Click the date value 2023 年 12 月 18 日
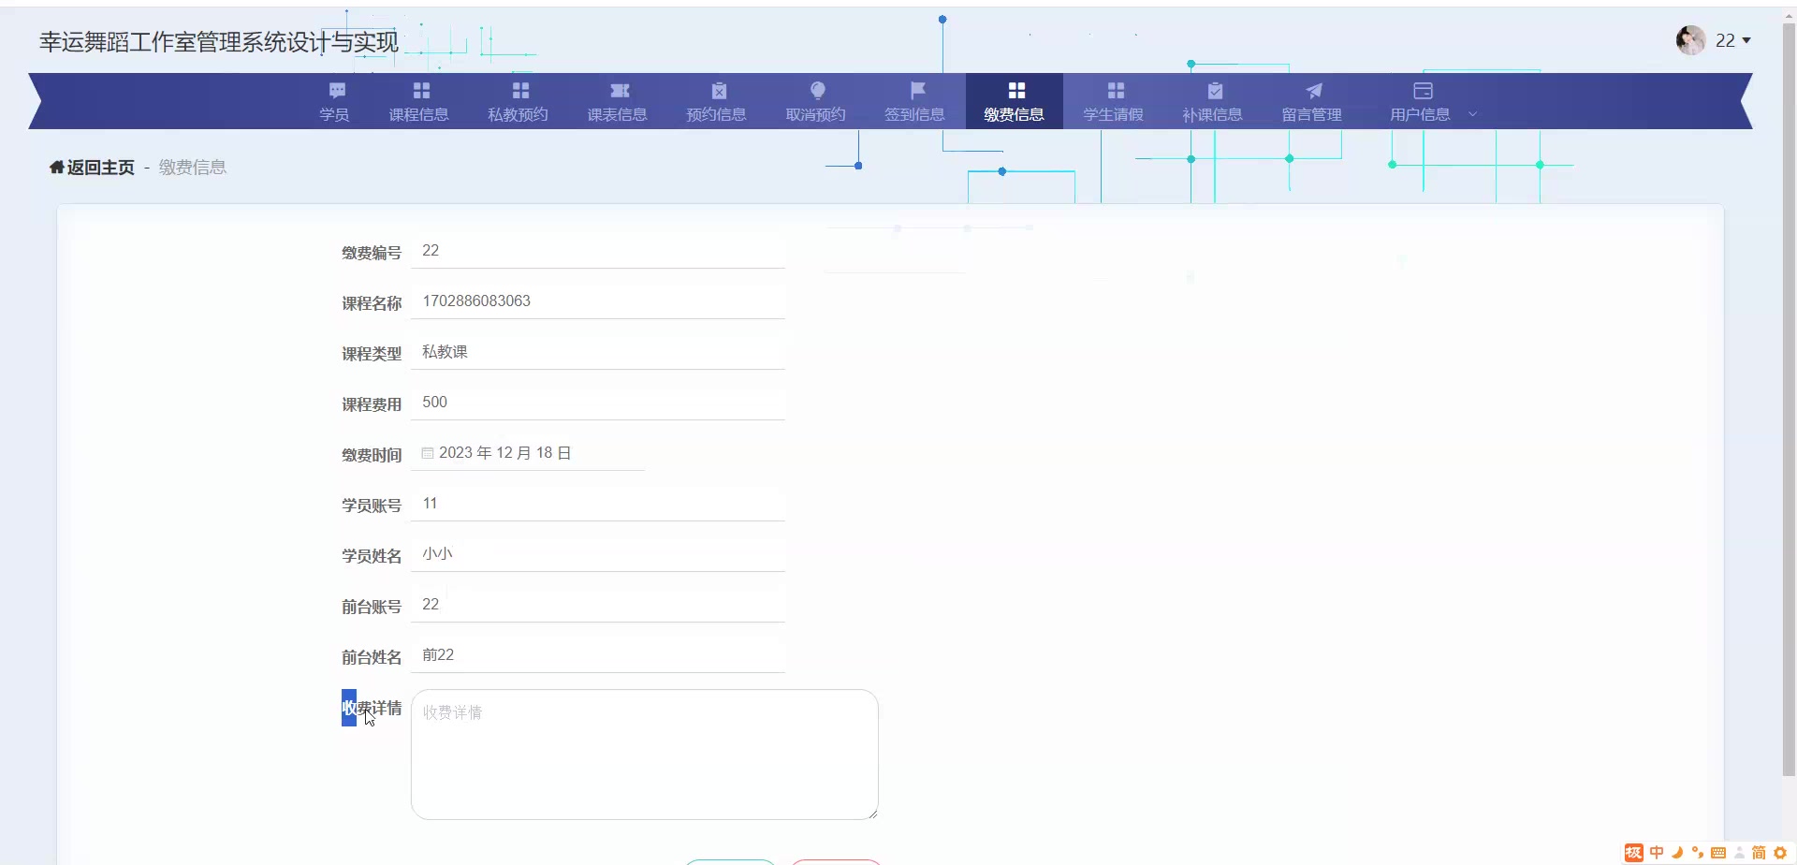1797x865 pixels. (x=505, y=453)
